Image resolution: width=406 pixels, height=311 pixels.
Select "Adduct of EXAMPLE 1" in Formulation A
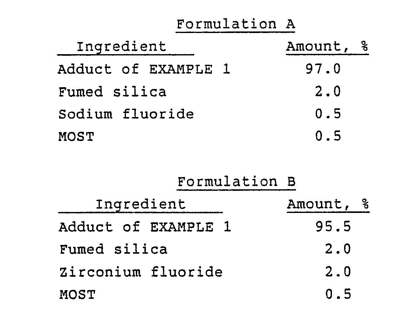pos(144,69)
